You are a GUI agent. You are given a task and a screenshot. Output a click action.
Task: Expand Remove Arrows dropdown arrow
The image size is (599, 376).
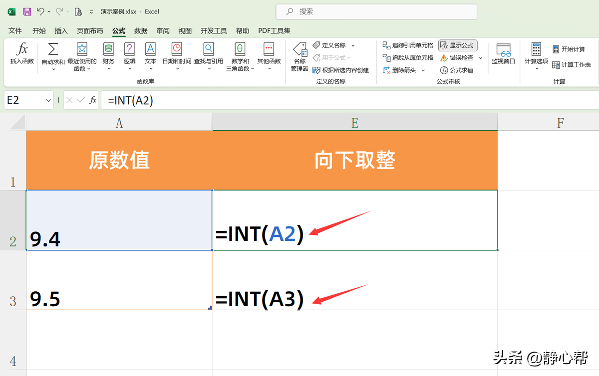[423, 70]
